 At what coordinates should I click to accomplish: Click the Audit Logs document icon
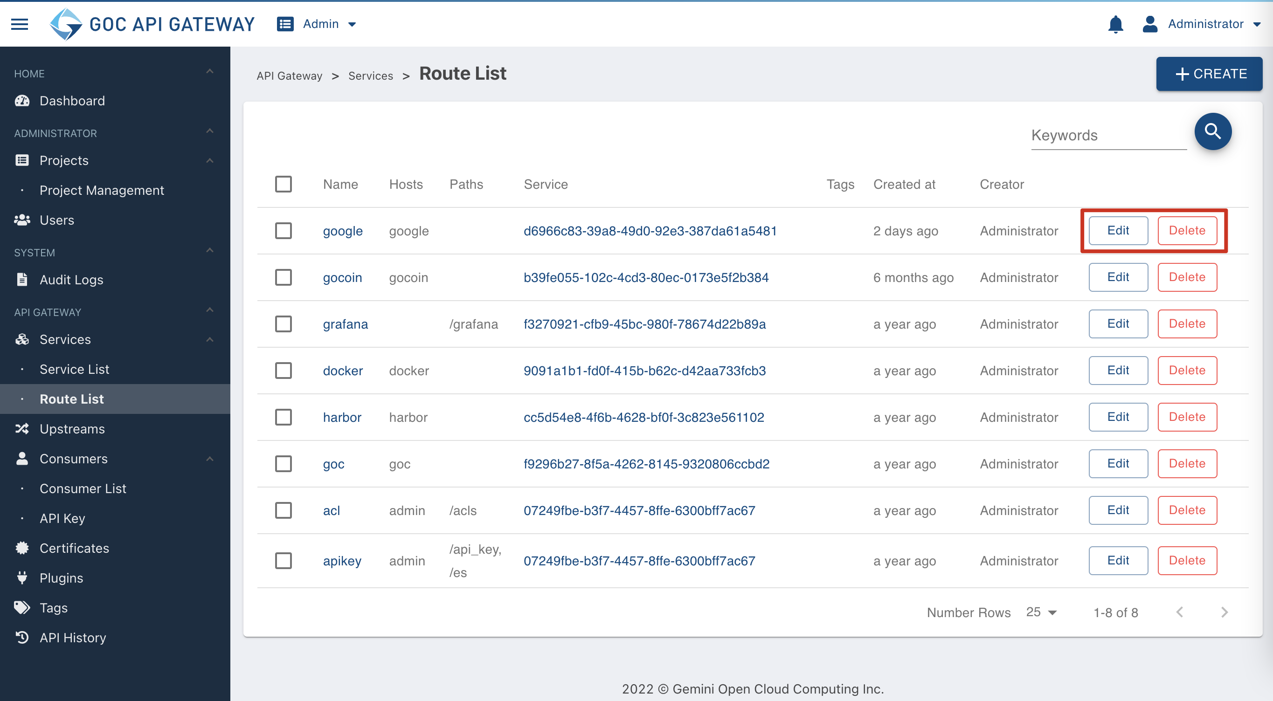coord(22,279)
